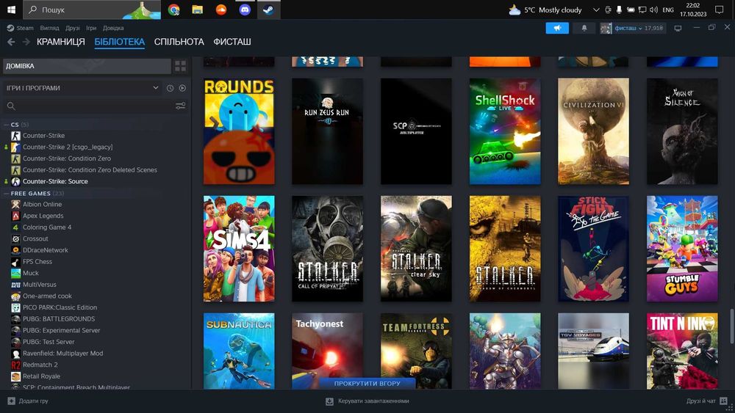Open the Steam menu
The image size is (735, 413).
[x=20, y=28]
